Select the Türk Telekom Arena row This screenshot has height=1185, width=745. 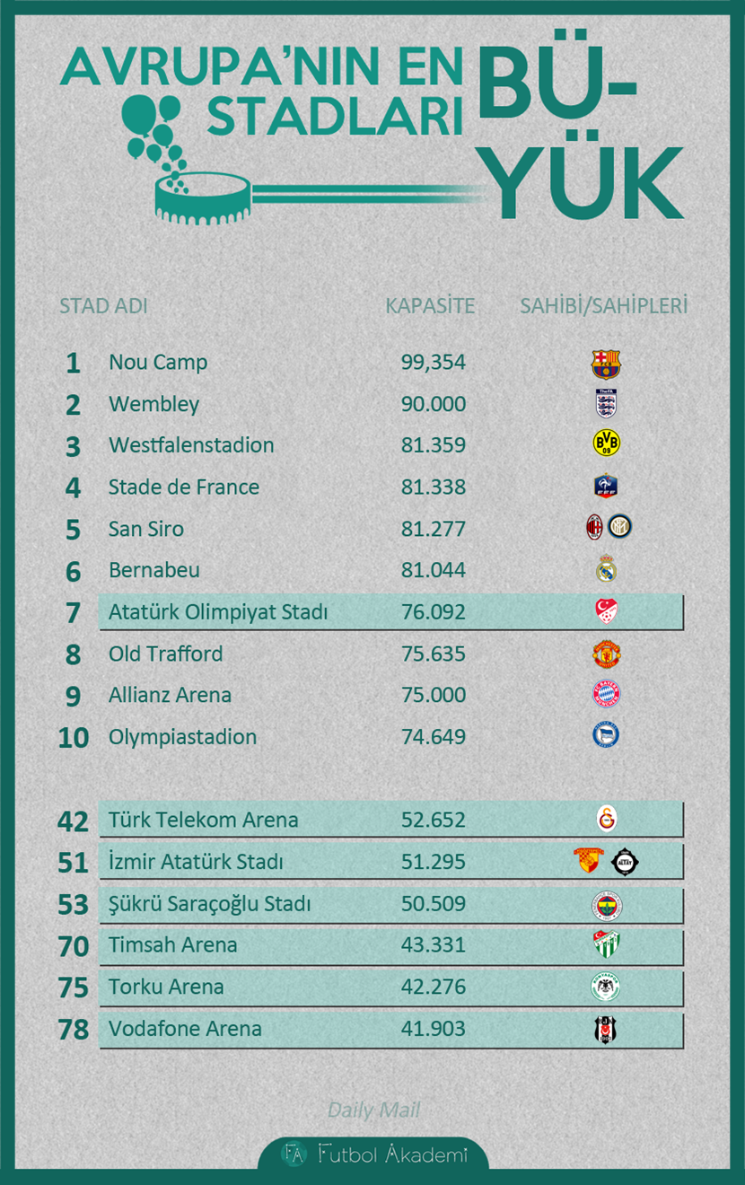[391, 820]
